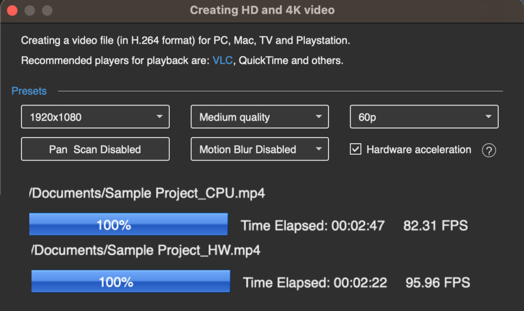Click the 1920x1080 dropdown arrow
The width and height of the screenshot is (524, 311).
160,117
